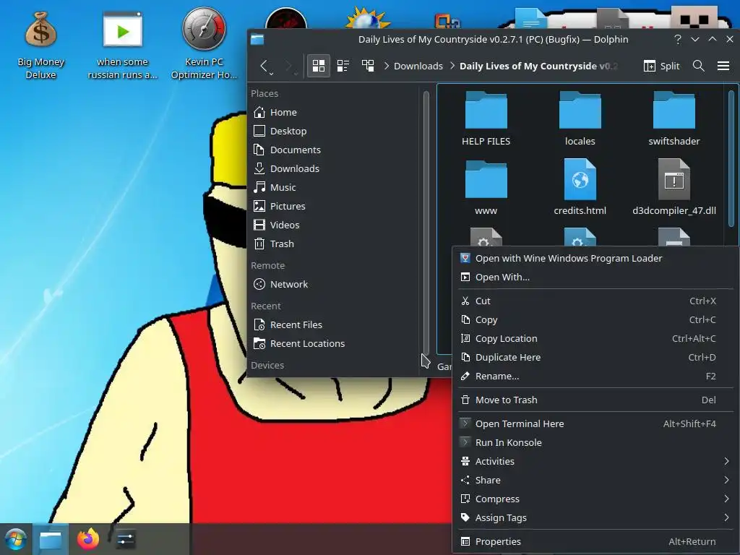
Task: Expand the Compress submenu
Action: [x=595, y=499]
